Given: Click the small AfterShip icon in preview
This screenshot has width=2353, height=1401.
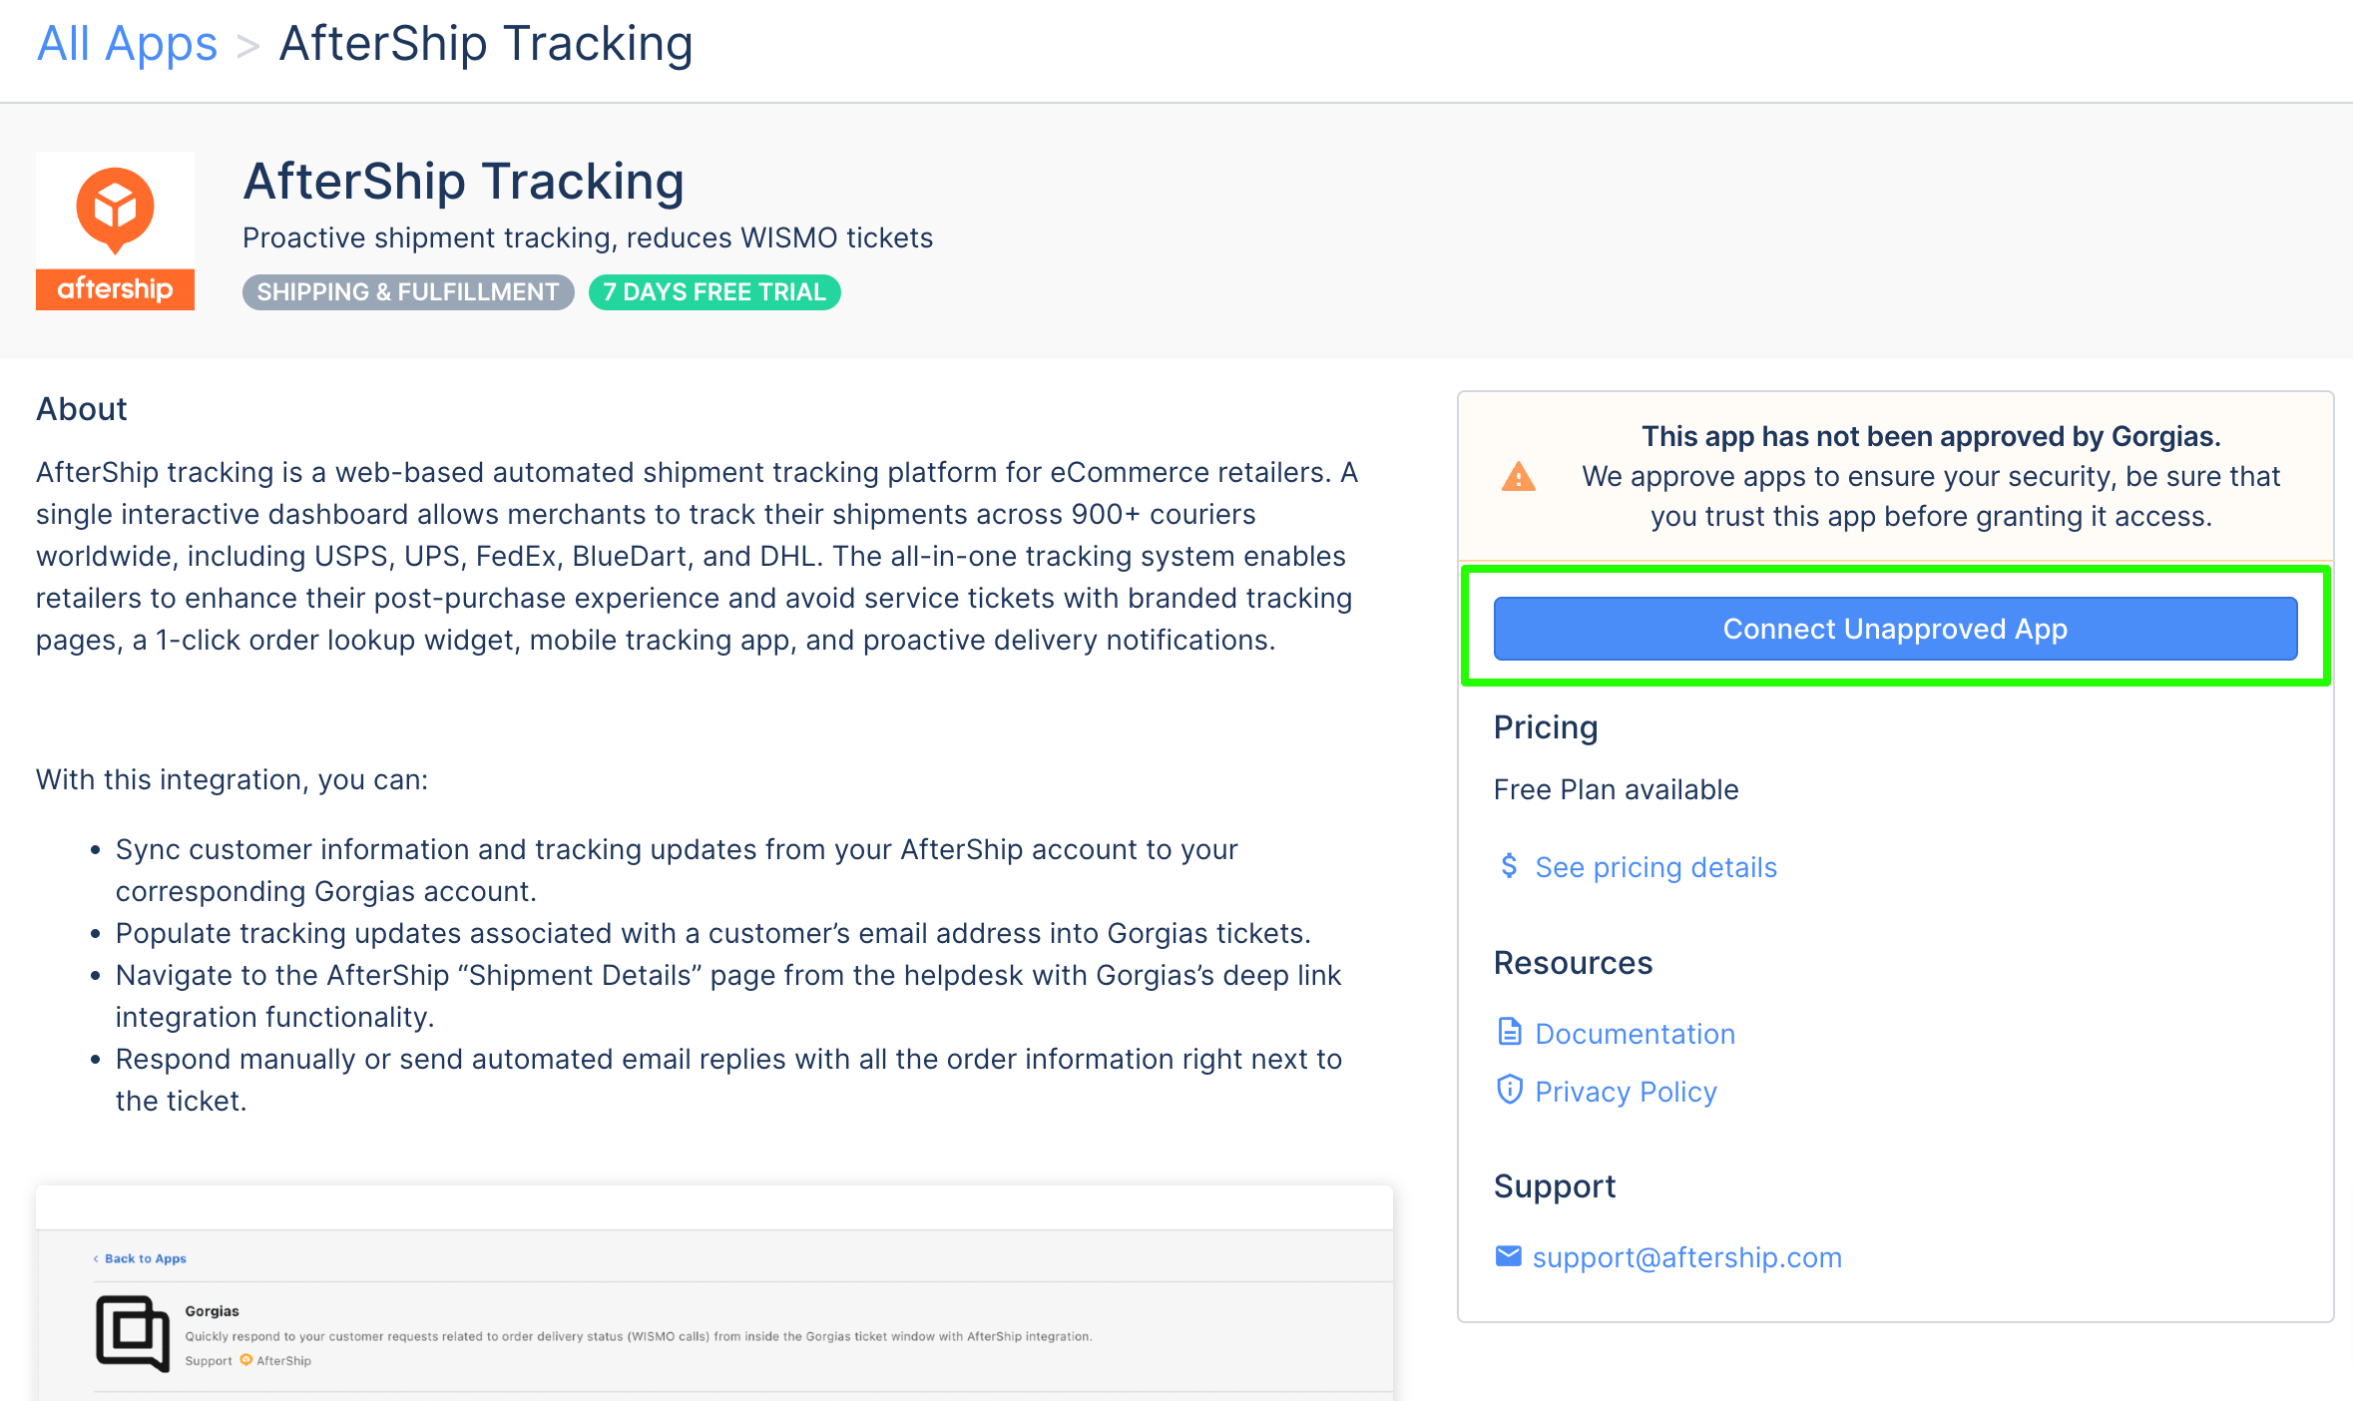Looking at the screenshot, I should 245,1360.
